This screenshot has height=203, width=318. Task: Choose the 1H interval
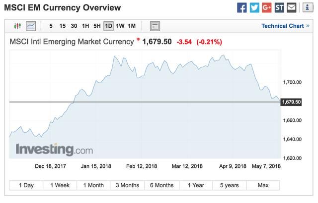(85, 26)
